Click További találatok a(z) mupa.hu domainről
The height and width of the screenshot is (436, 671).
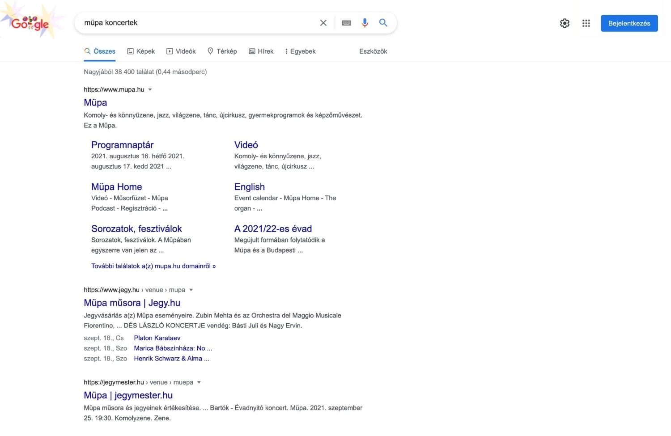[153, 266]
